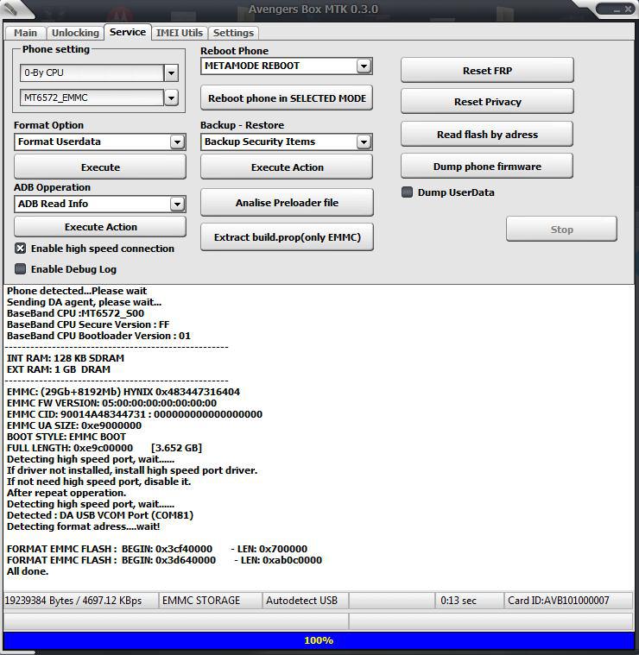Click the Reset FRP button

click(x=487, y=71)
